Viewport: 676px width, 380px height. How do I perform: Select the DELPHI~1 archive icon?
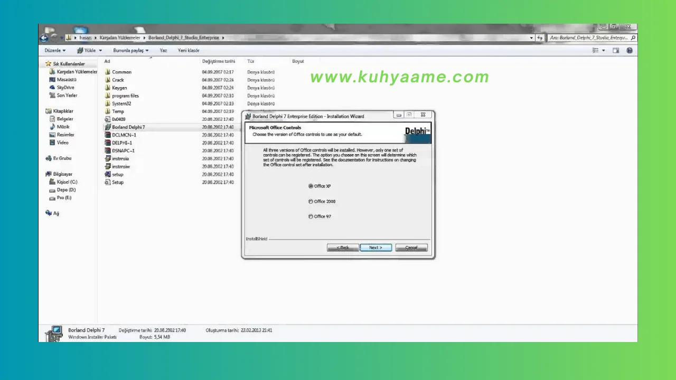point(107,142)
